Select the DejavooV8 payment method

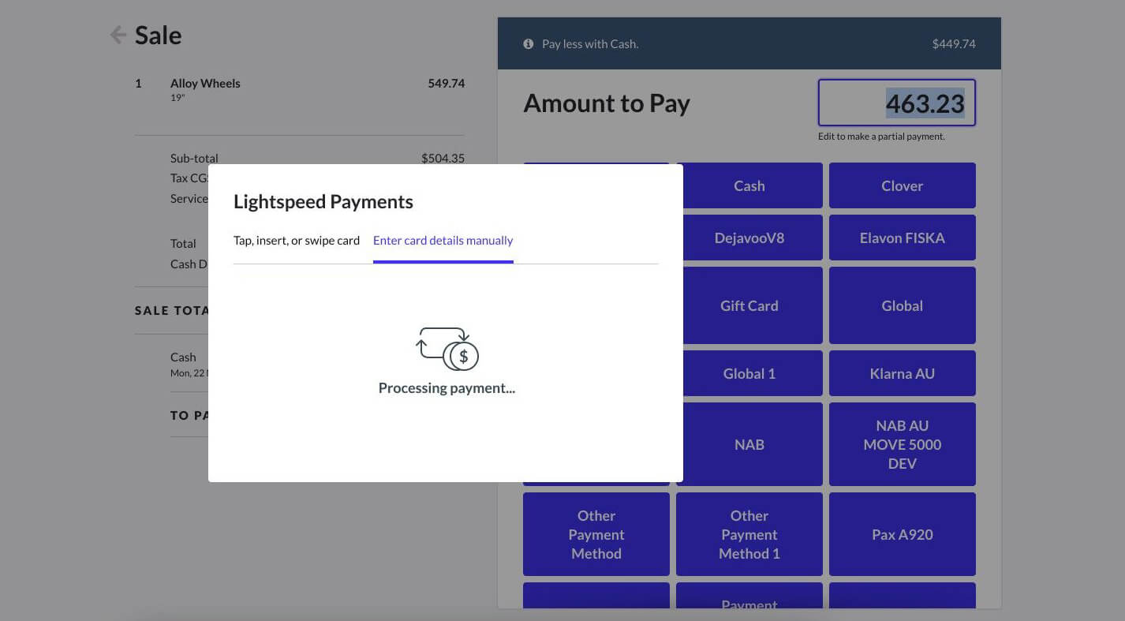click(749, 238)
